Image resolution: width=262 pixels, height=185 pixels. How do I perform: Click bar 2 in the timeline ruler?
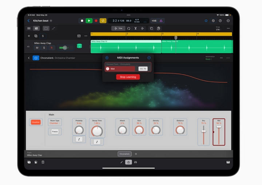click(127, 34)
